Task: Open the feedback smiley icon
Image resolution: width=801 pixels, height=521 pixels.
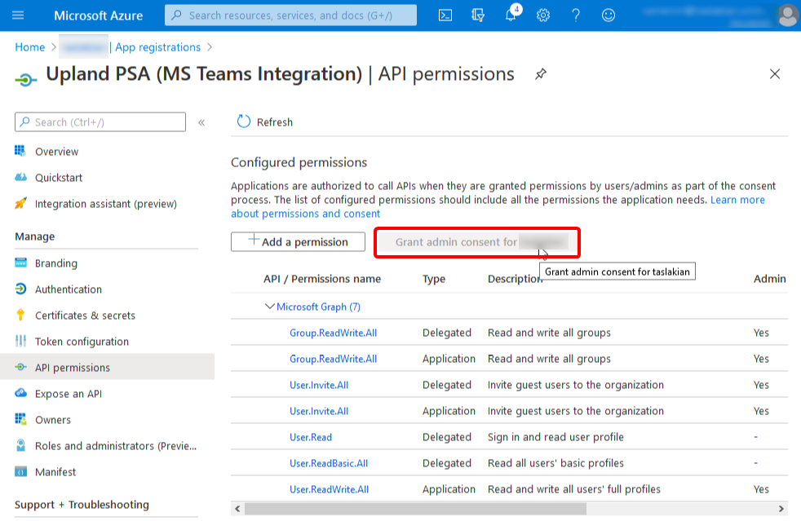Action: click(x=608, y=15)
